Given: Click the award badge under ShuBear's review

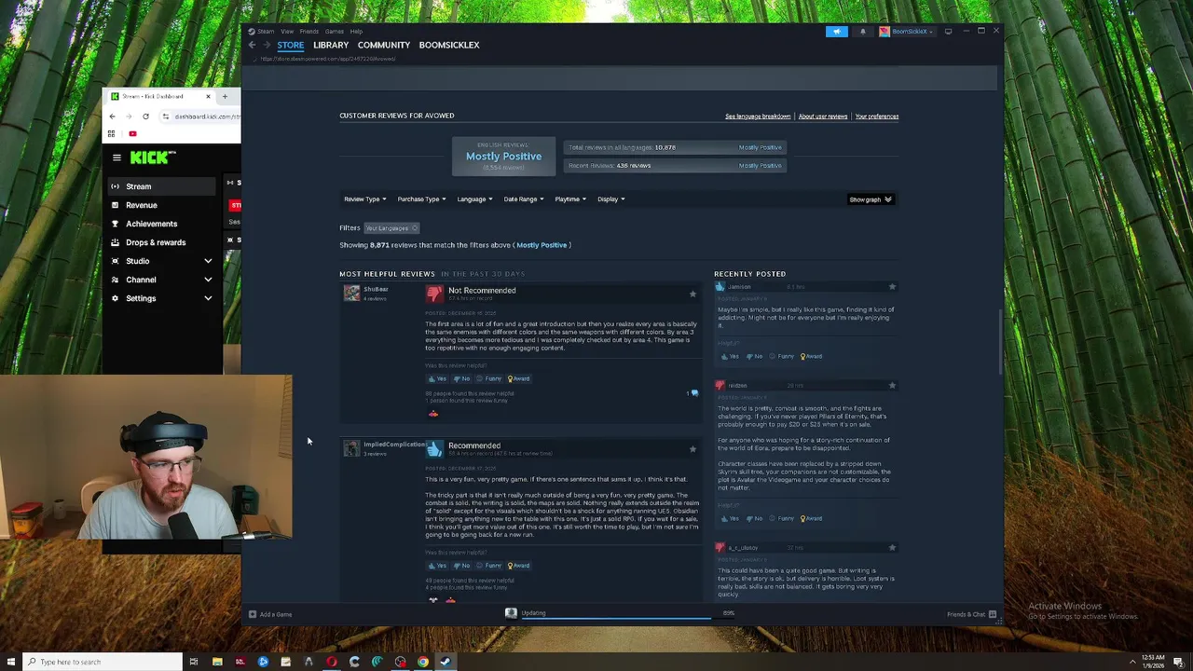Looking at the screenshot, I should [432, 414].
